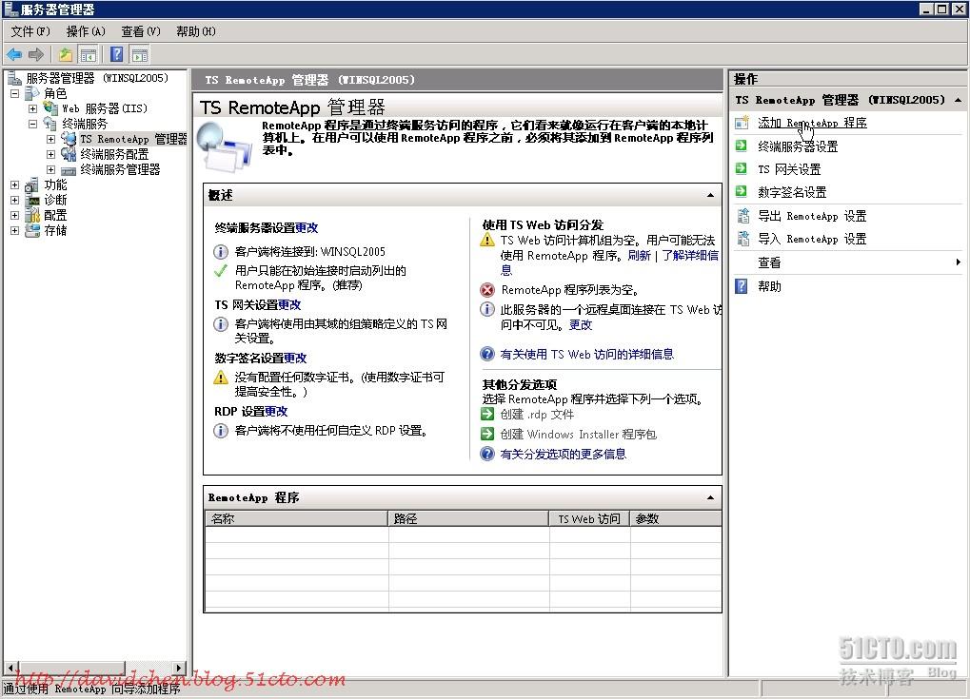The width and height of the screenshot is (970, 699).
Task: Click 添加 RemoteApp 程序 action link
Action: (x=812, y=123)
